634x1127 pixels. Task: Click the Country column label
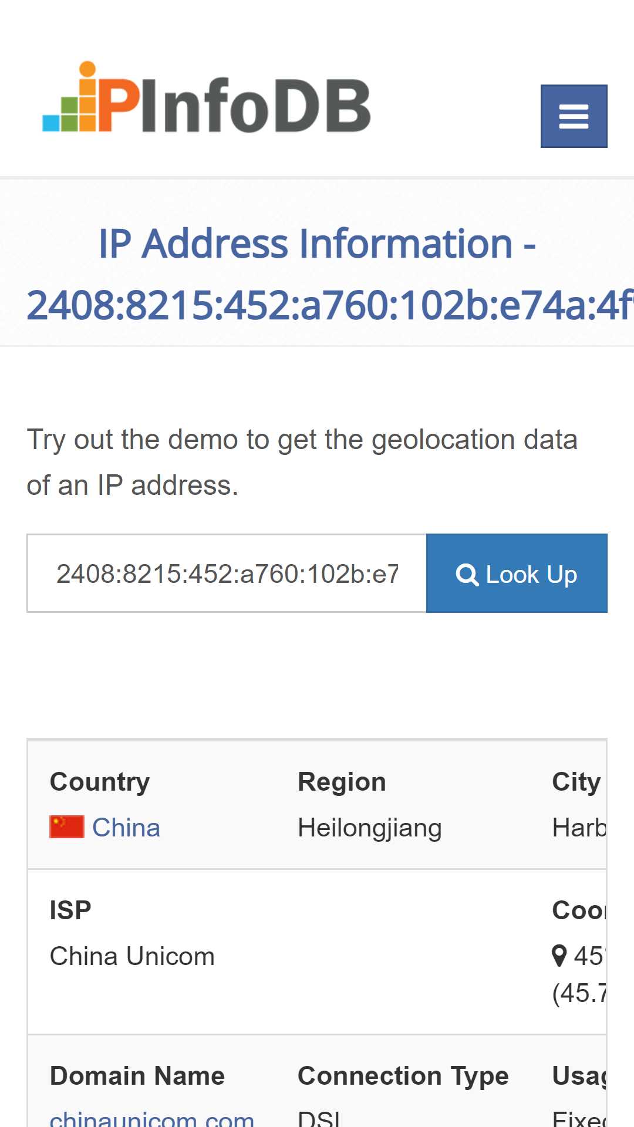tap(100, 782)
